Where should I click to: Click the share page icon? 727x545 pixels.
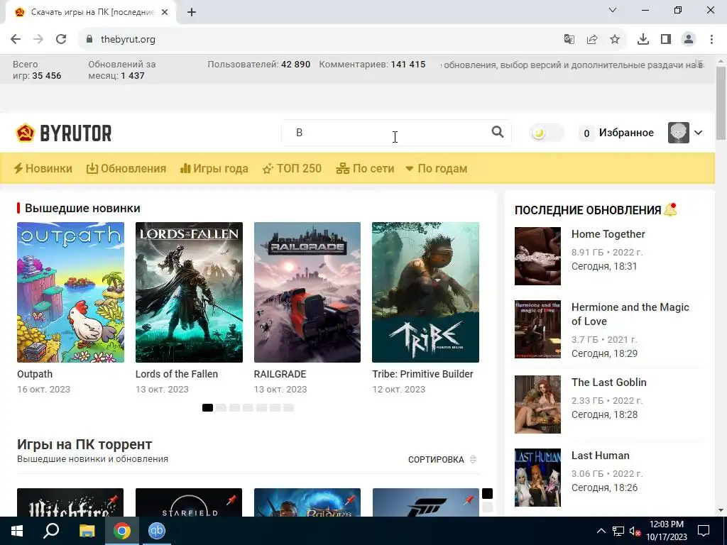click(x=592, y=40)
